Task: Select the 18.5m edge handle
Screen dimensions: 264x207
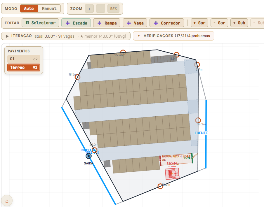Action: [77, 77]
